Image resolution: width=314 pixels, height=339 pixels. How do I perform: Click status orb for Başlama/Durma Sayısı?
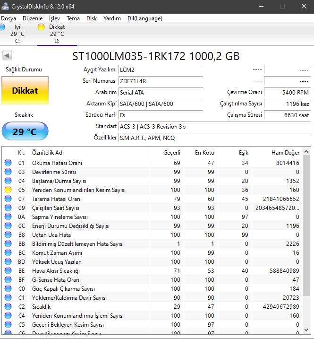pos(8,181)
